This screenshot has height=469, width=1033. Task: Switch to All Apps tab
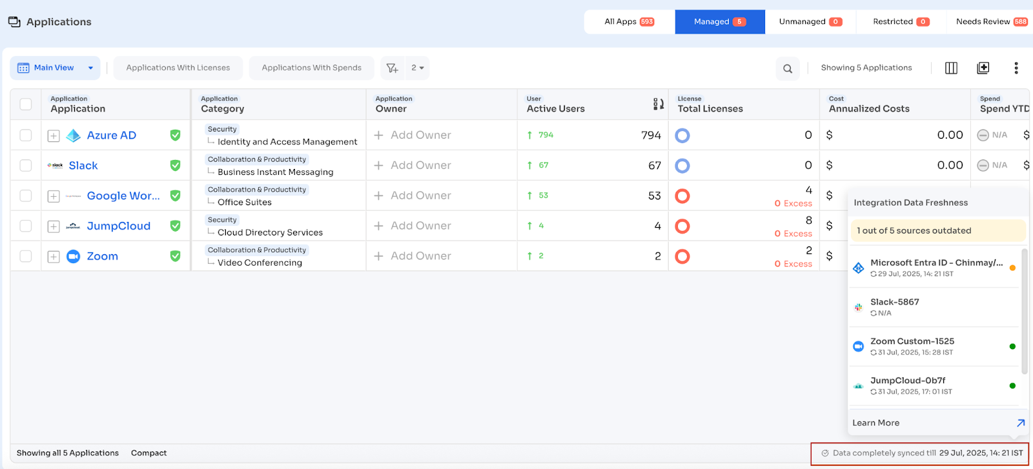tap(629, 21)
